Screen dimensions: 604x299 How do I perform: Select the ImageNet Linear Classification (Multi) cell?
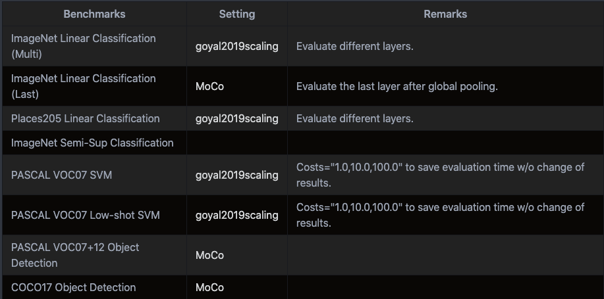coord(84,46)
